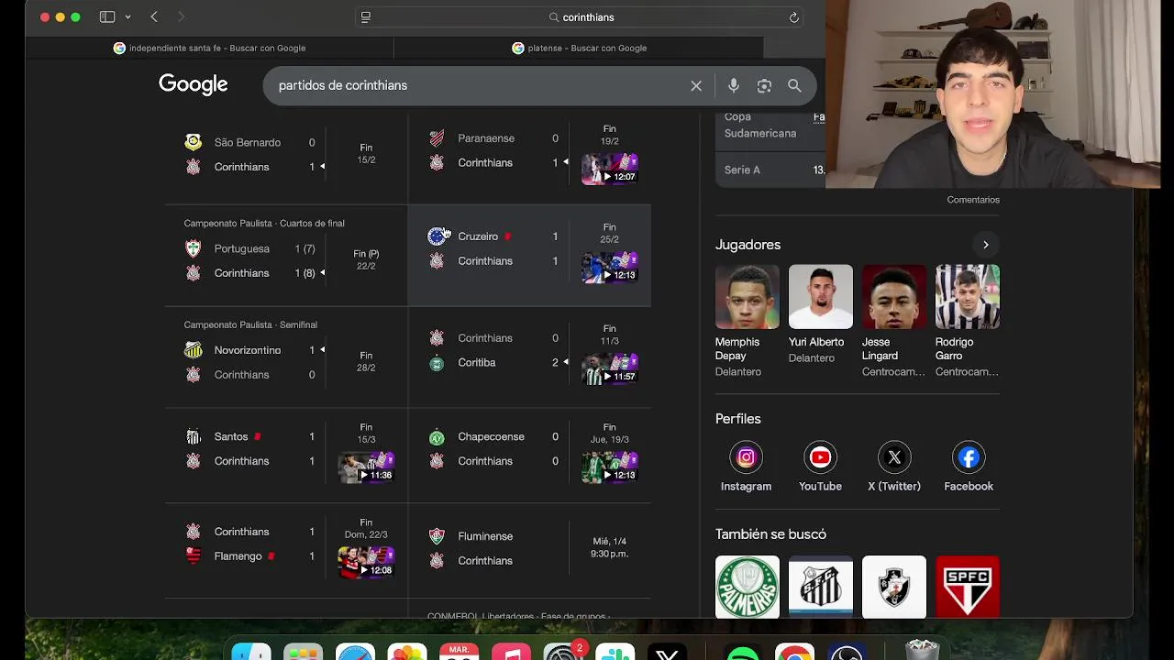The width and height of the screenshot is (1174, 660).
Task: Click the Google logo
Action: click(x=194, y=84)
